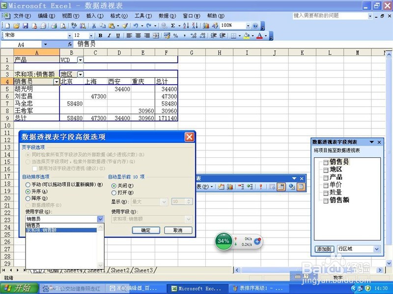Click the Bold formatting icon
This screenshot has height=294, width=393.
pyautogui.click(x=101, y=35)
